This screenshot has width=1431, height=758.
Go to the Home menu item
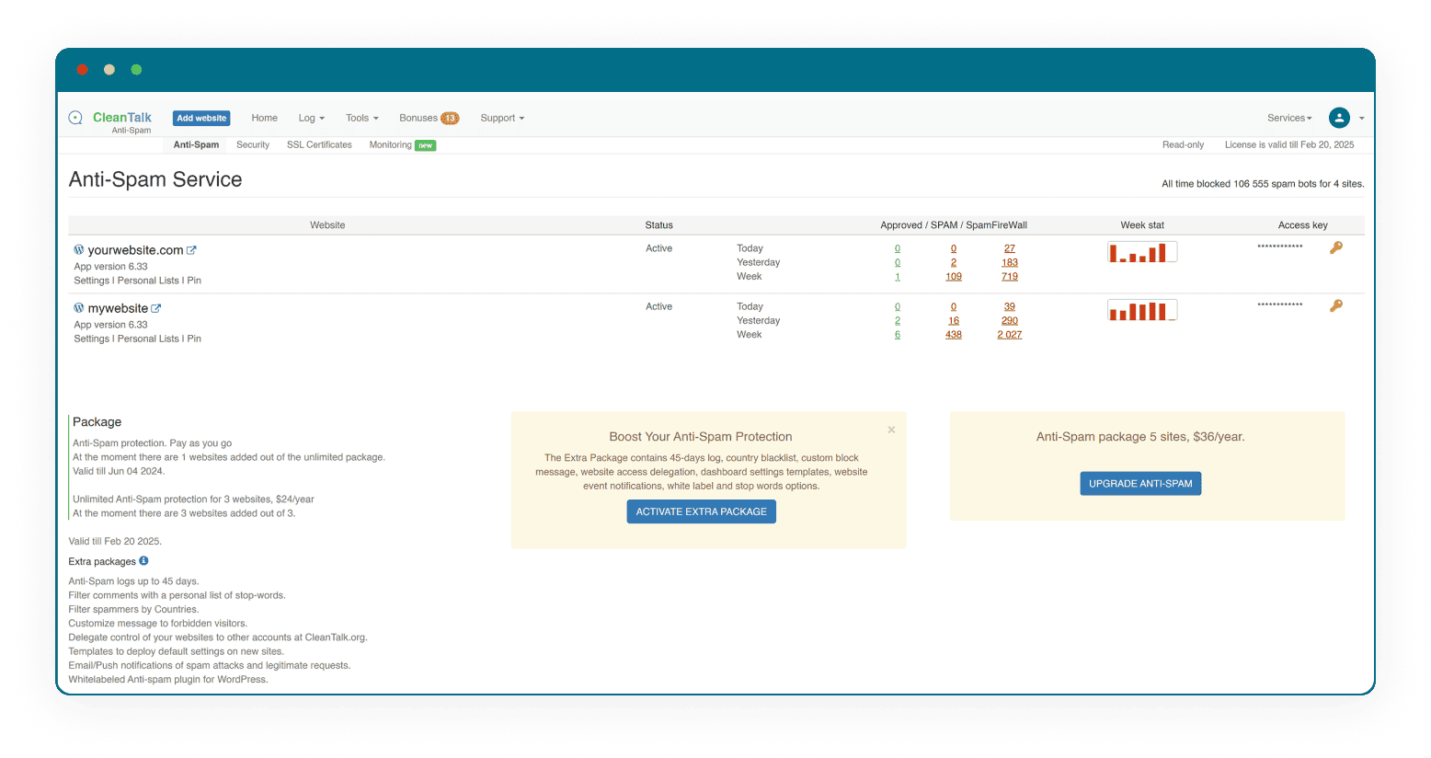click(265, 118)
